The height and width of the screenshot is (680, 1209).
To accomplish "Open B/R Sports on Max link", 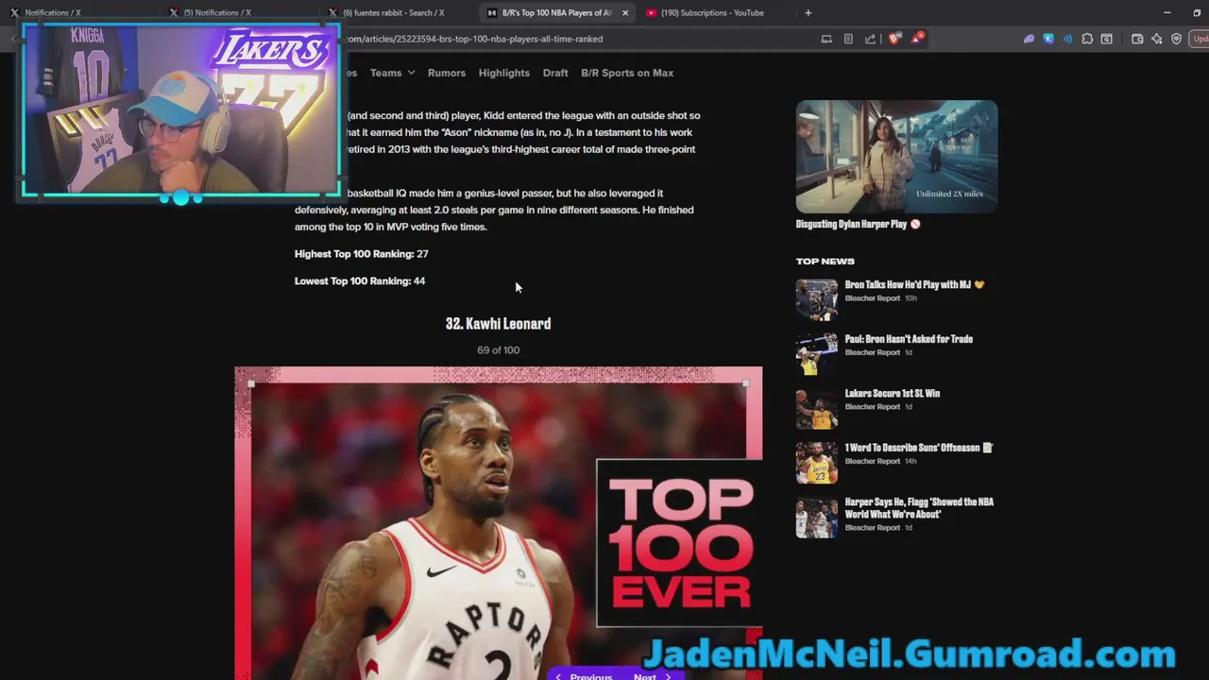I will pyautogui.click(x=627, y=73).
